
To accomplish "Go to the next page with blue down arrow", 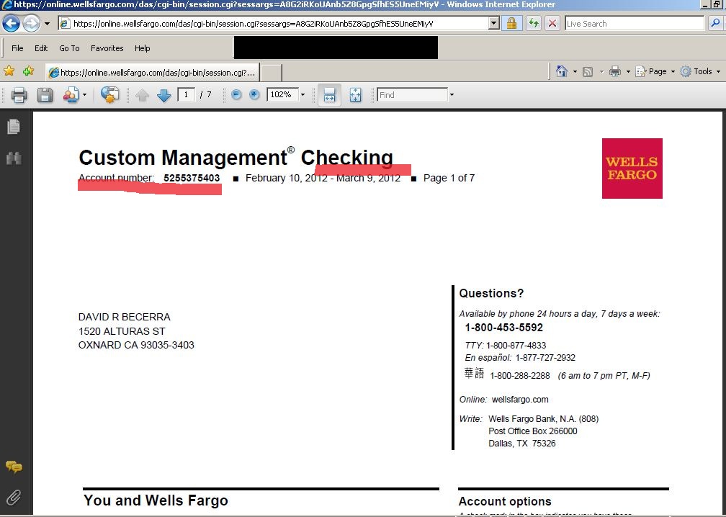I will pyautogui.click(x=164, y=95).
